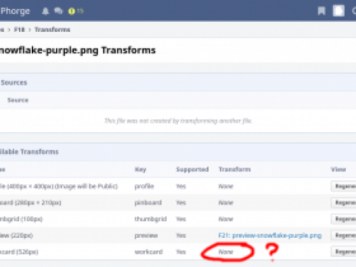Open F21 preview-snowflake-purple.png transform link
This screenshot has width=356, height=267.
point(270,235)
